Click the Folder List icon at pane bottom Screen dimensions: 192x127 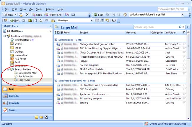point(41,117)
